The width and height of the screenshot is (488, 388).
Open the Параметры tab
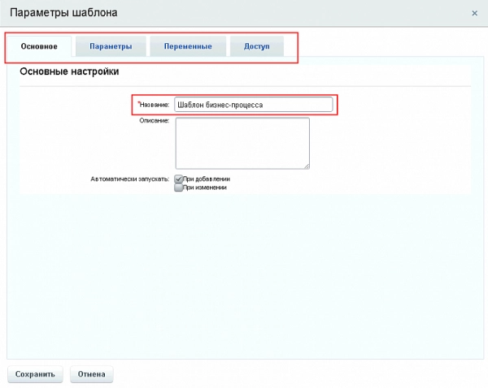111,46
